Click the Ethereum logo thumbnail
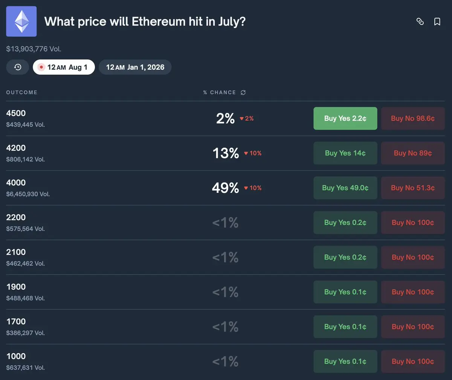The image size is (452, 380). click(x=21, y=21)
